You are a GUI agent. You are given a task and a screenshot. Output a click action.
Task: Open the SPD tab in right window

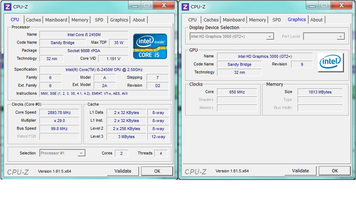(x=276, y=20)
